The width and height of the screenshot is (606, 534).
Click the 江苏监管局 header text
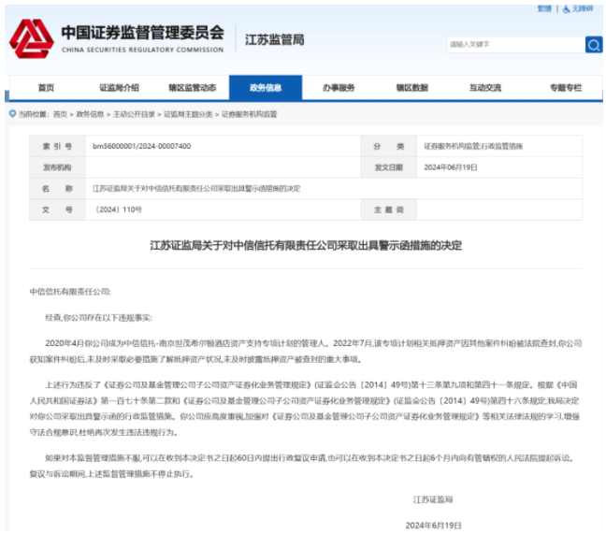pyautogui.click(x=274, y=40)
